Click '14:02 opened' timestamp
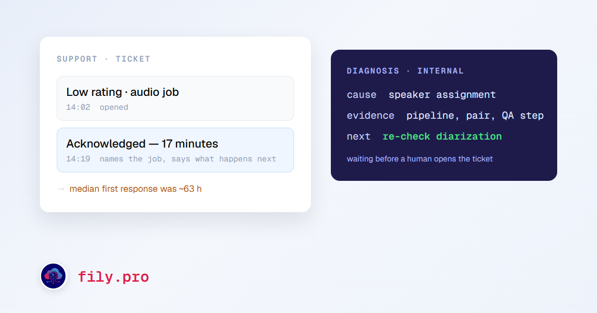 point(98,107)
